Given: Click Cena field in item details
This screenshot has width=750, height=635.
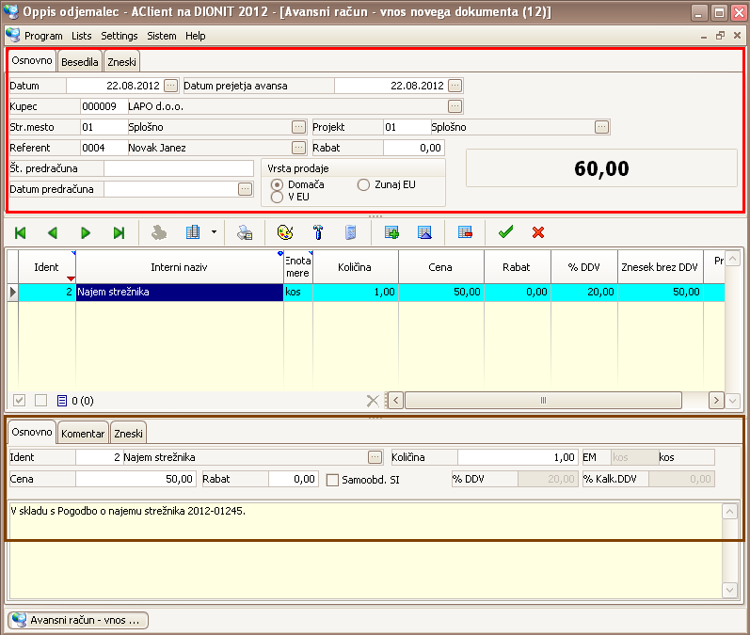Looking at the screenshot, I should pos(136,479).
